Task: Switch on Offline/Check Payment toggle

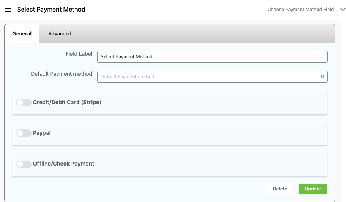Action: click(23, 164)
